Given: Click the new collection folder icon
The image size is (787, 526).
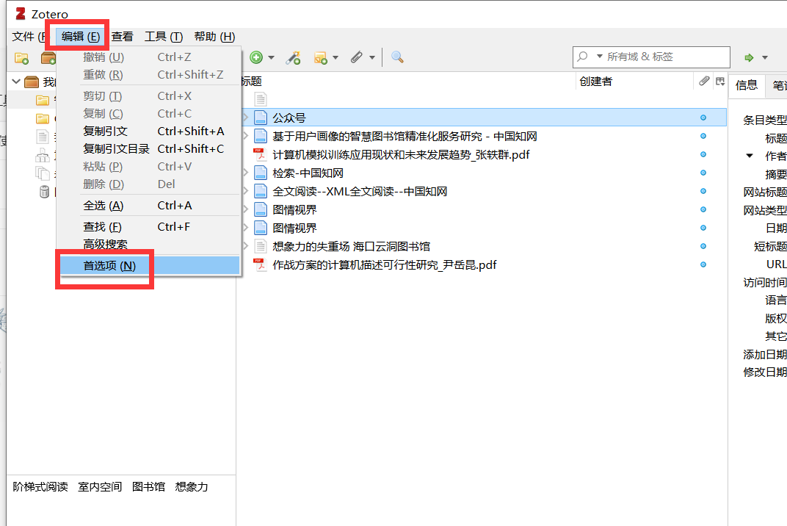Looking at the screenshot, I should point(21,58).
